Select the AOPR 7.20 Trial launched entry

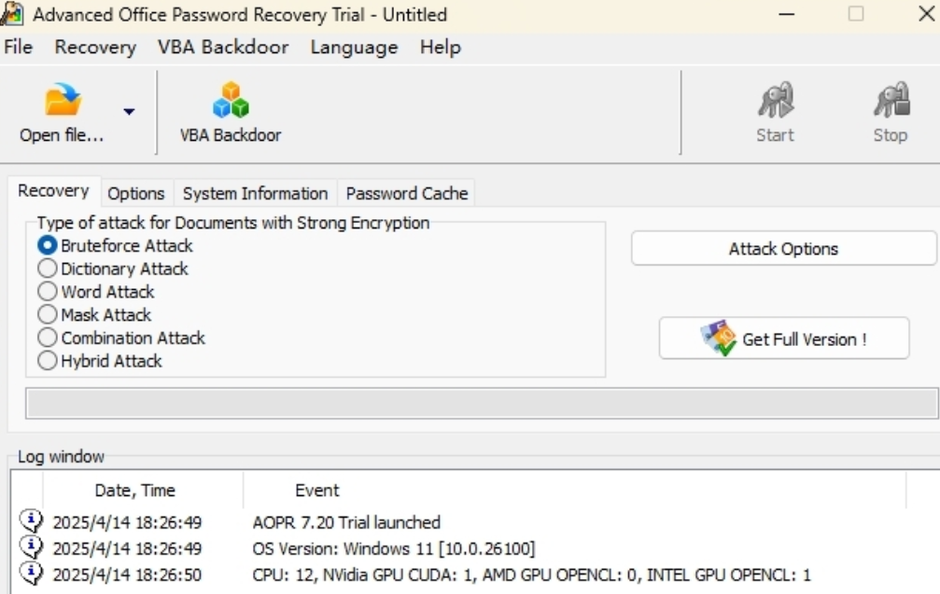[346, 522]
